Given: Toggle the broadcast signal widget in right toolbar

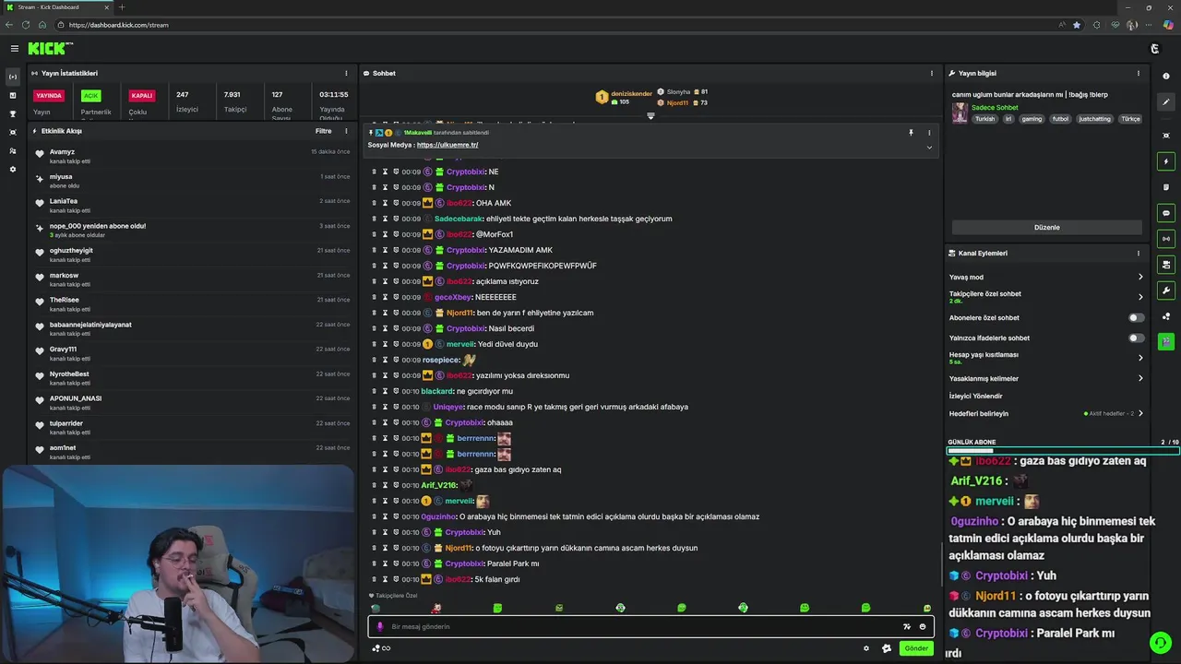Looking at the screenshot, I should (1166, 239).
